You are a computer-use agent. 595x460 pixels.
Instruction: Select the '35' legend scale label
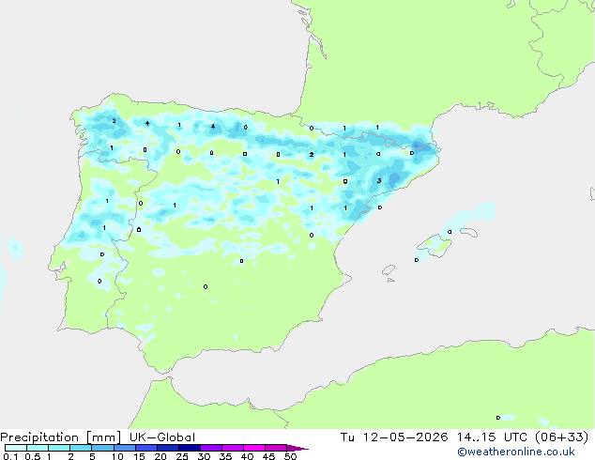225,456
